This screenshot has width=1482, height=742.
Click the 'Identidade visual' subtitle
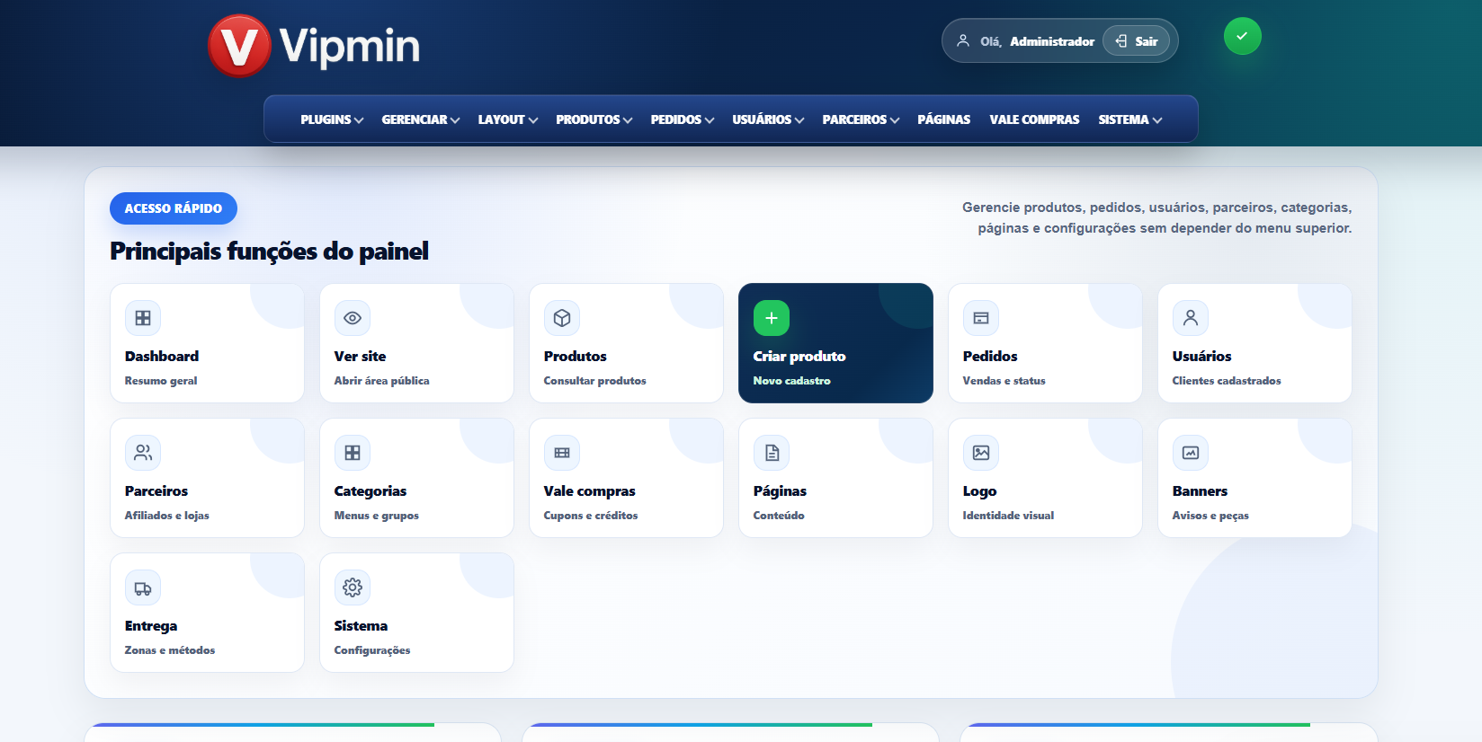click(x=1008, y=516)
